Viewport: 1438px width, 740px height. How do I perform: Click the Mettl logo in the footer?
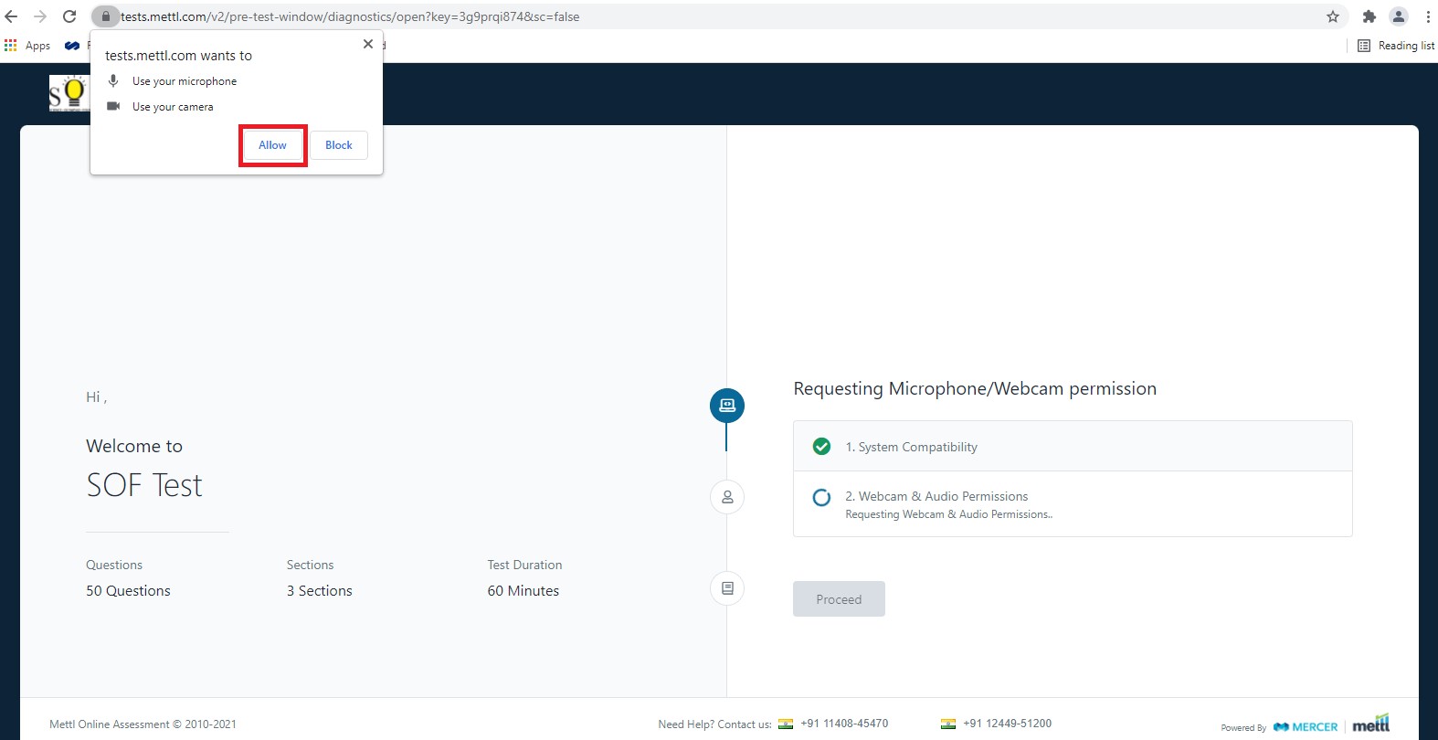coord(1370,724)
